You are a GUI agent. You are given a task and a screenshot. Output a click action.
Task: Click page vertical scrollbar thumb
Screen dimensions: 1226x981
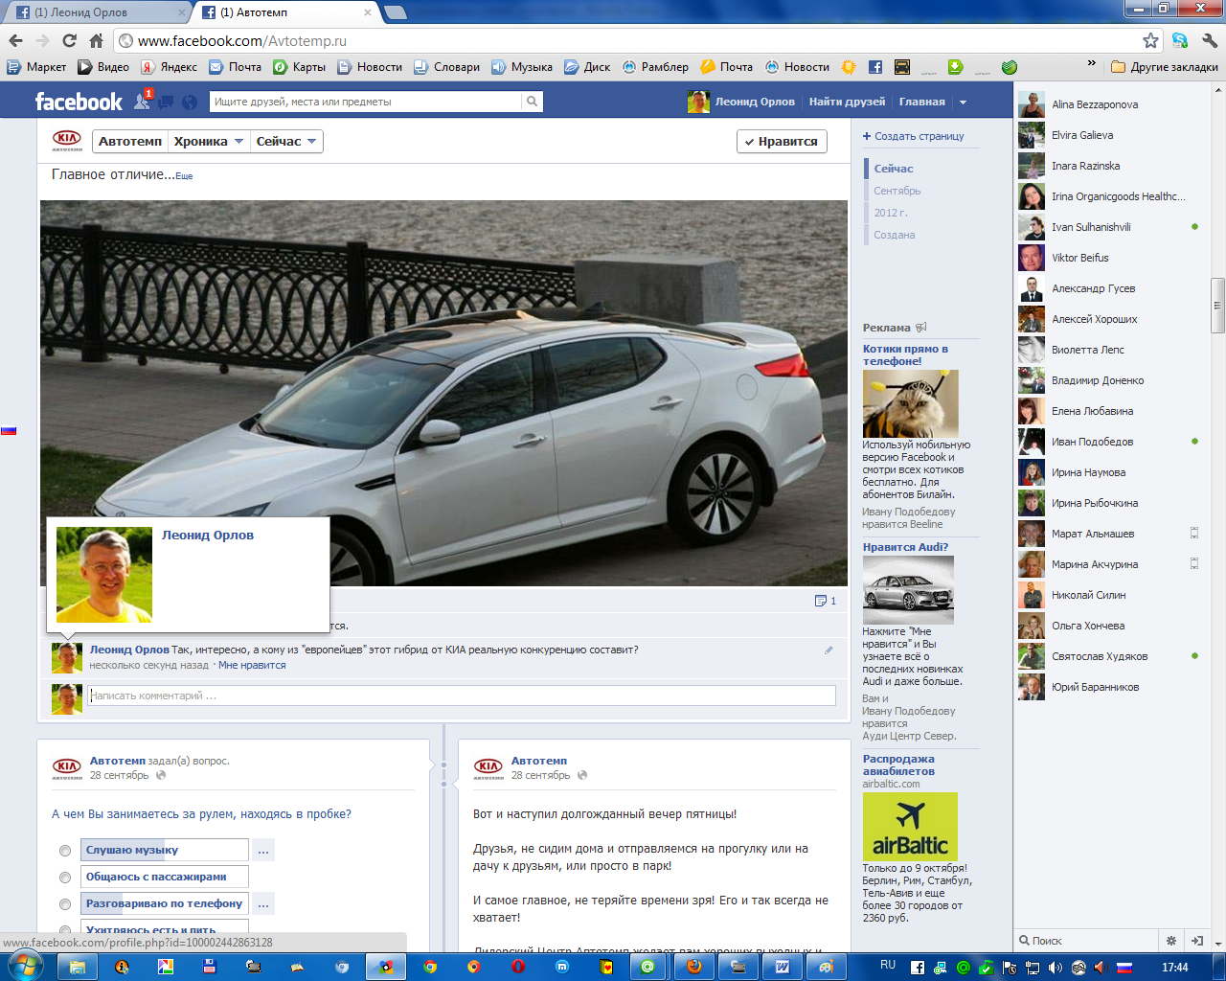pyautogui.click(x=1218, y=306)
